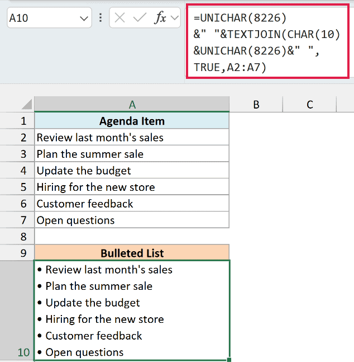Open the Name Box dropdown arrow
The height and width of the screenshot is (362, 354).
coord(84,18)
